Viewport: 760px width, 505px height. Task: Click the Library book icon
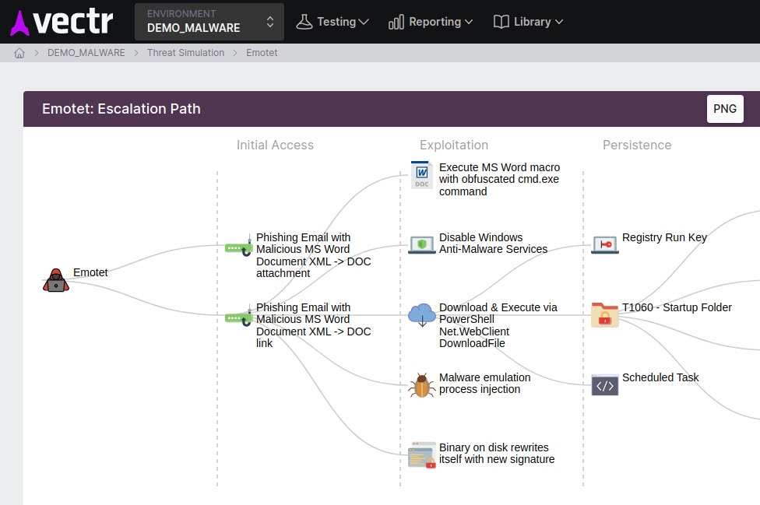click(501, 22)
